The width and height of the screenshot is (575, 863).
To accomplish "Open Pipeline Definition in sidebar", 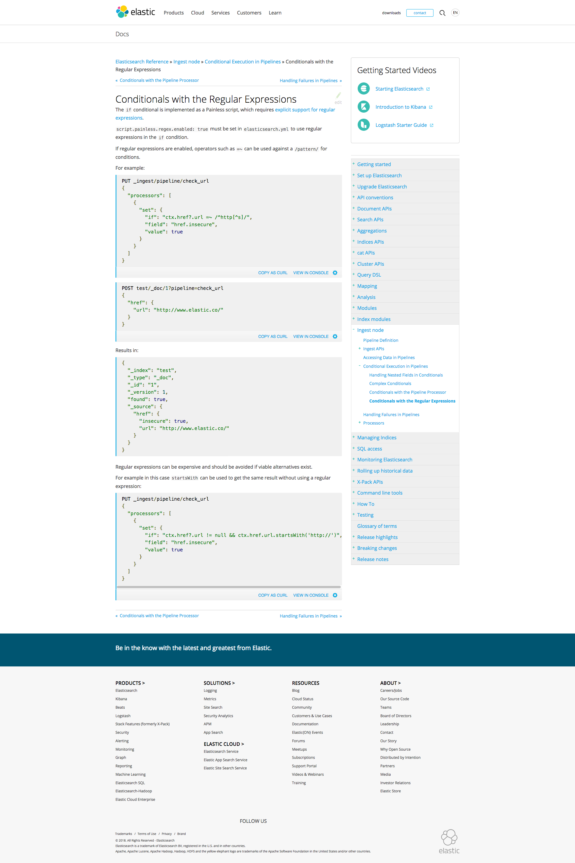I will (380, 340).
